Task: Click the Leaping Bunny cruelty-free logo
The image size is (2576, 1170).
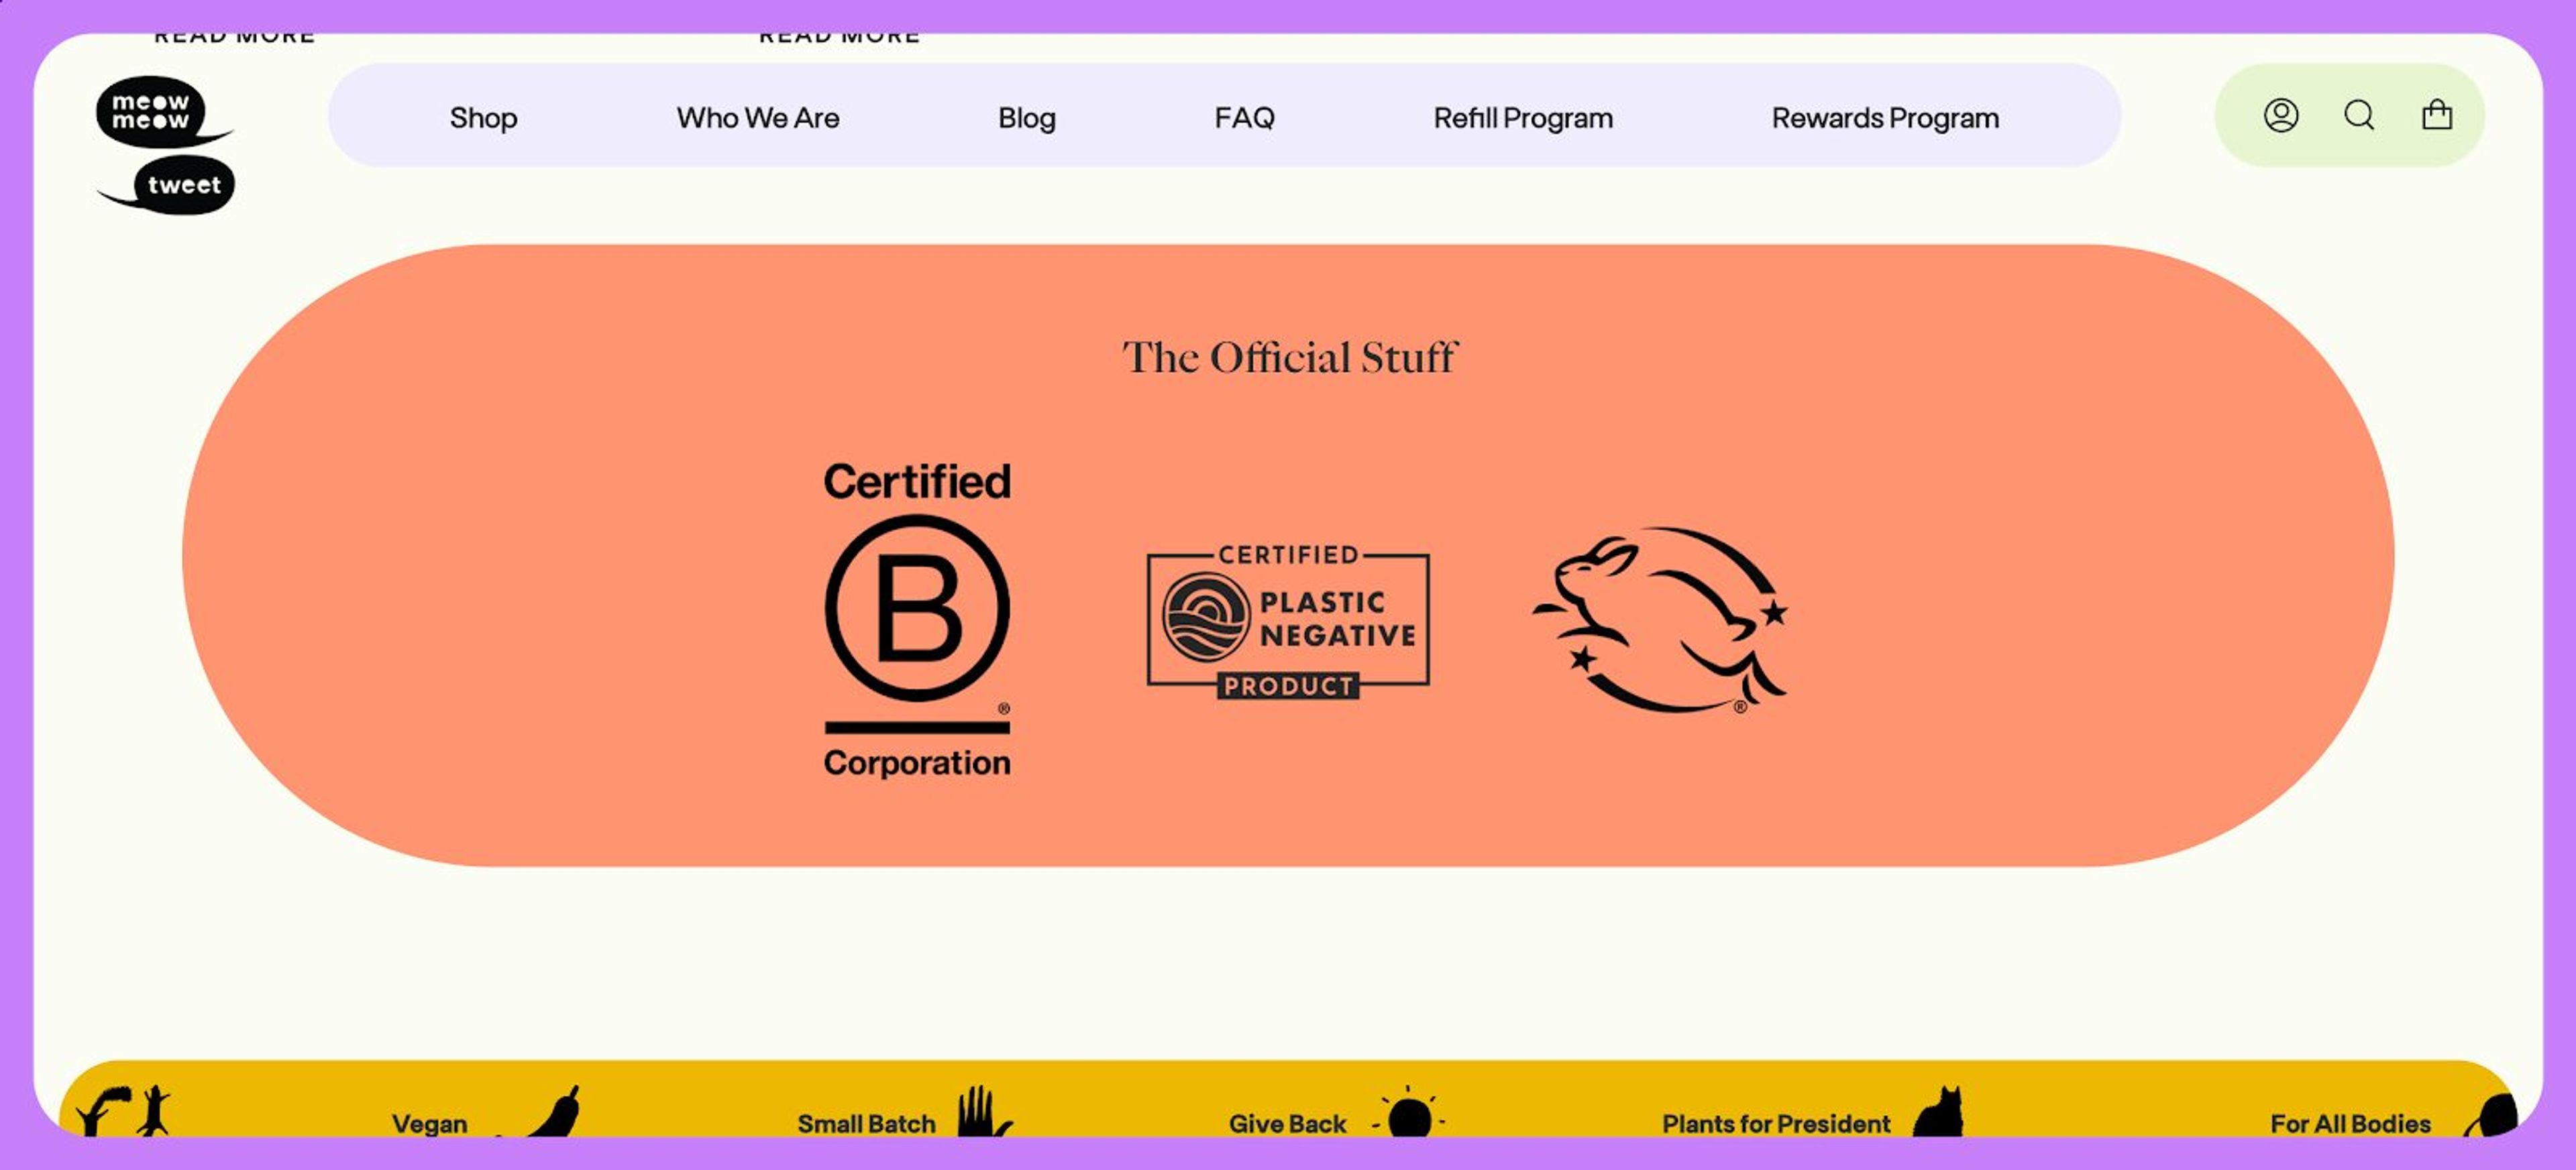Action: (x=1661, y=620)
